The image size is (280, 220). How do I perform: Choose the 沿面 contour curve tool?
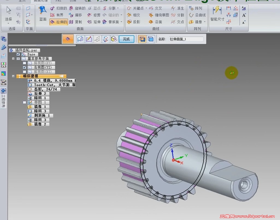click(x=155, y=22)
